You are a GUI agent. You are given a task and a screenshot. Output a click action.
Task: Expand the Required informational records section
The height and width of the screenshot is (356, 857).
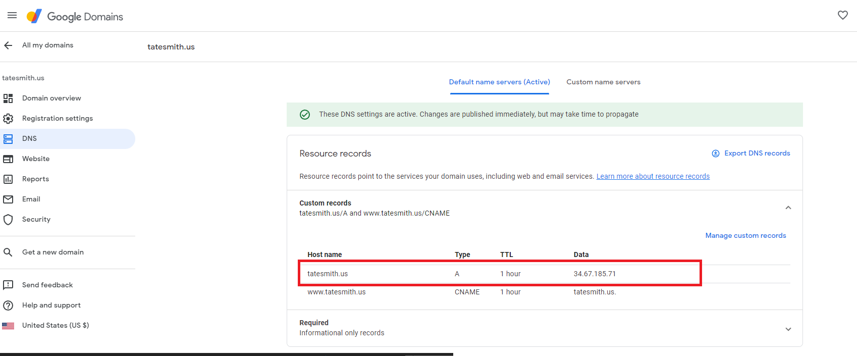[x=788, y=329]
